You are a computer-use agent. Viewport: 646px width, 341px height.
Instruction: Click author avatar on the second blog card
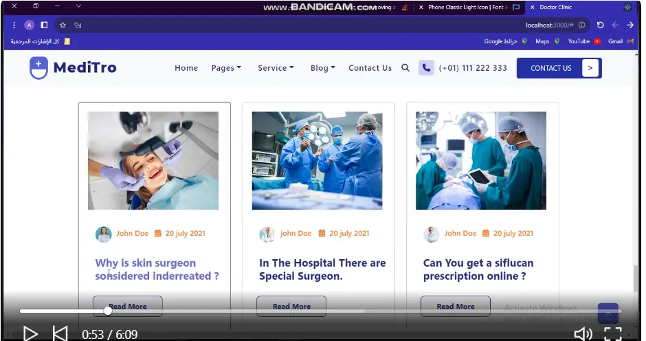(x=267, y=234)
